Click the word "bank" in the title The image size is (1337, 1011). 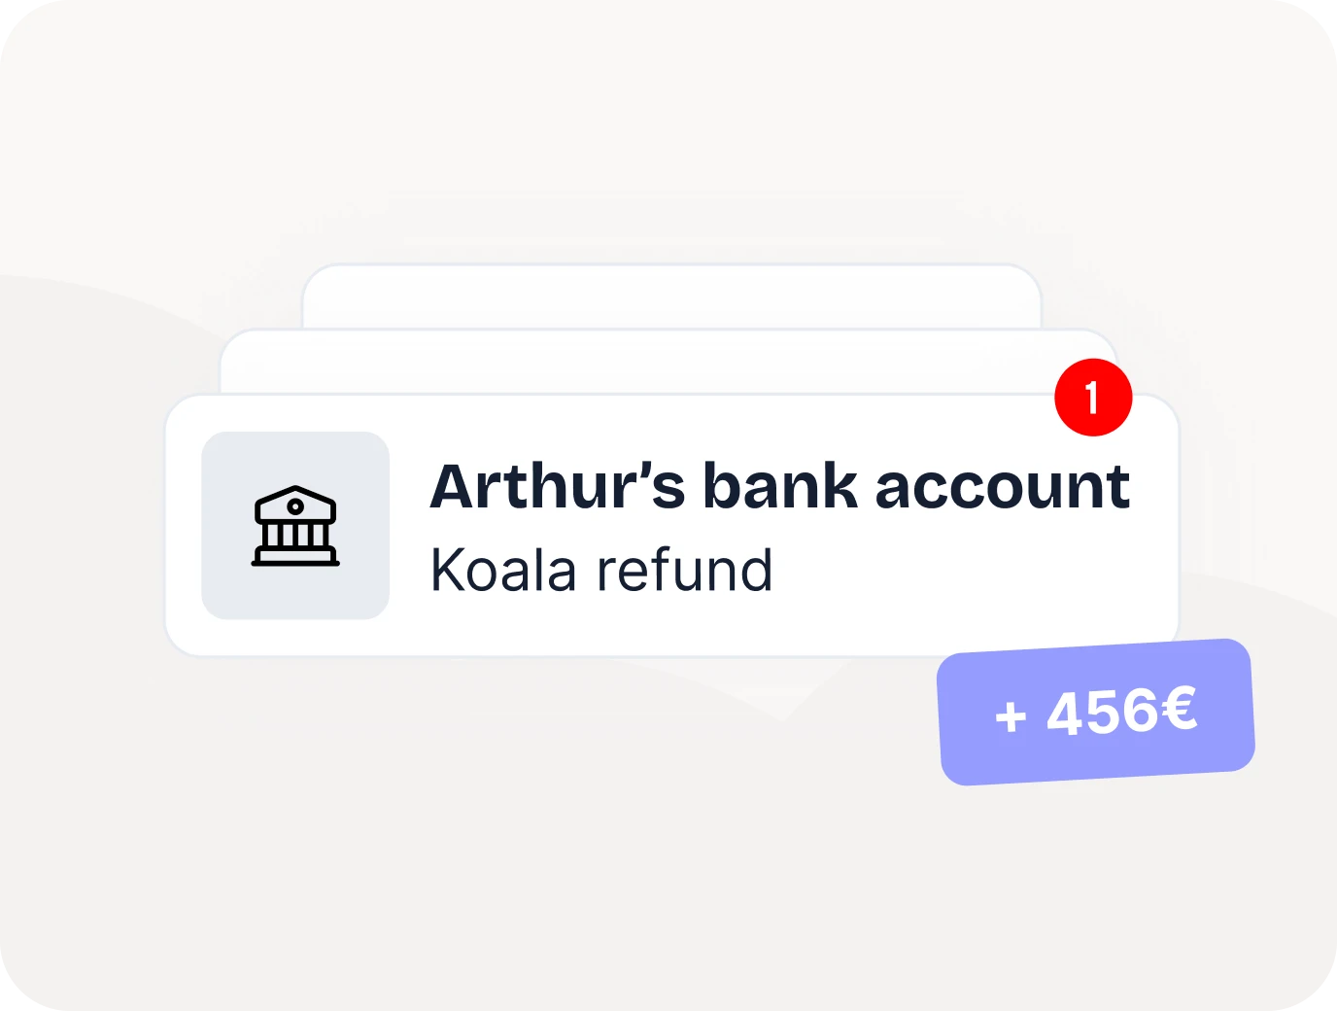[x=781, y=486]
